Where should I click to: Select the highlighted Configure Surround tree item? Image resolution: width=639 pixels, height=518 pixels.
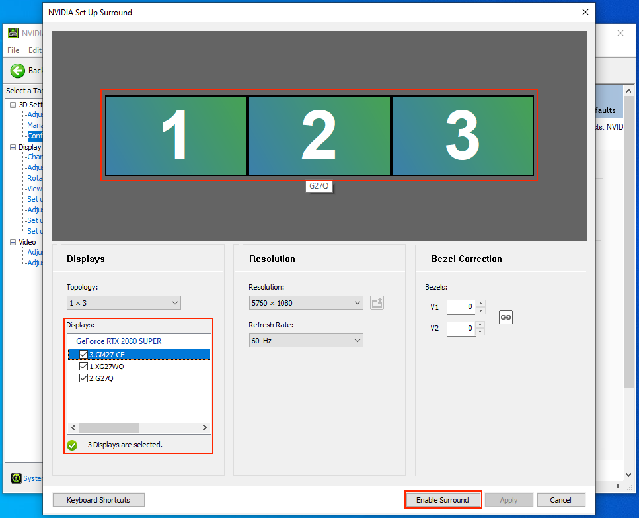click(35, 136)
